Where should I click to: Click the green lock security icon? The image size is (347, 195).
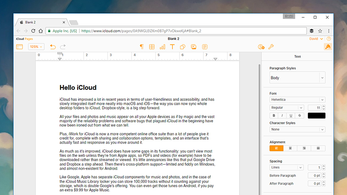49,31
